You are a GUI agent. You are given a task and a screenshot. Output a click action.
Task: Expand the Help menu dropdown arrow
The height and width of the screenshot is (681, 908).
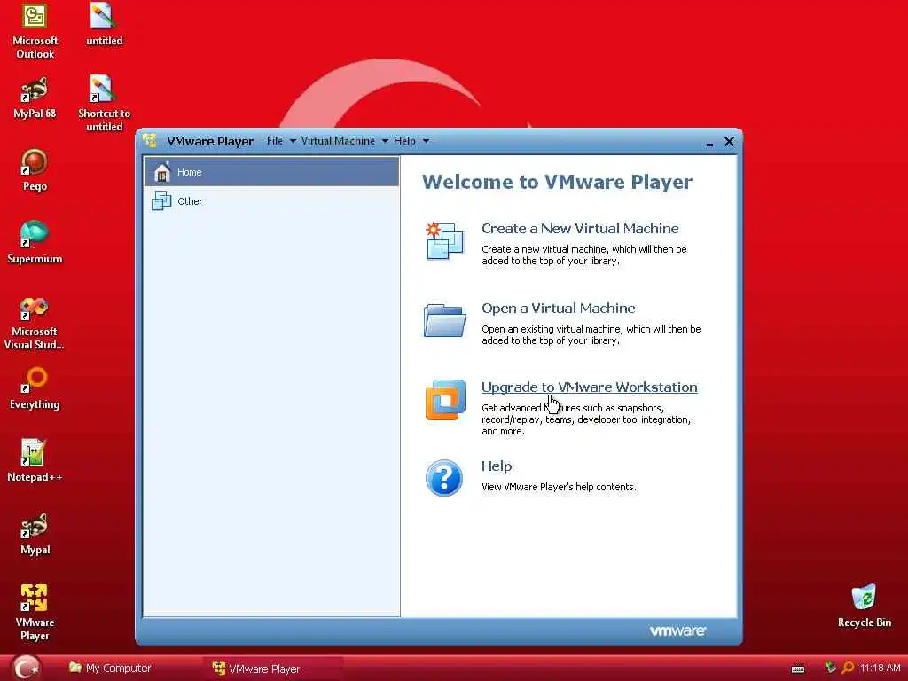tap(426, 141)
